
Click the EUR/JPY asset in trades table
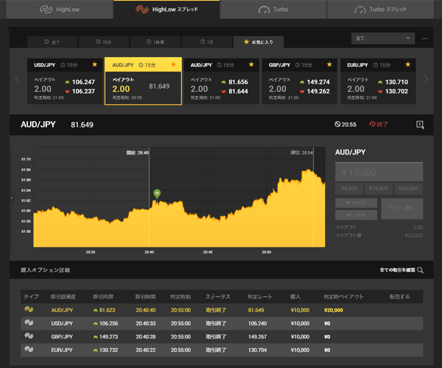[62, 350]
